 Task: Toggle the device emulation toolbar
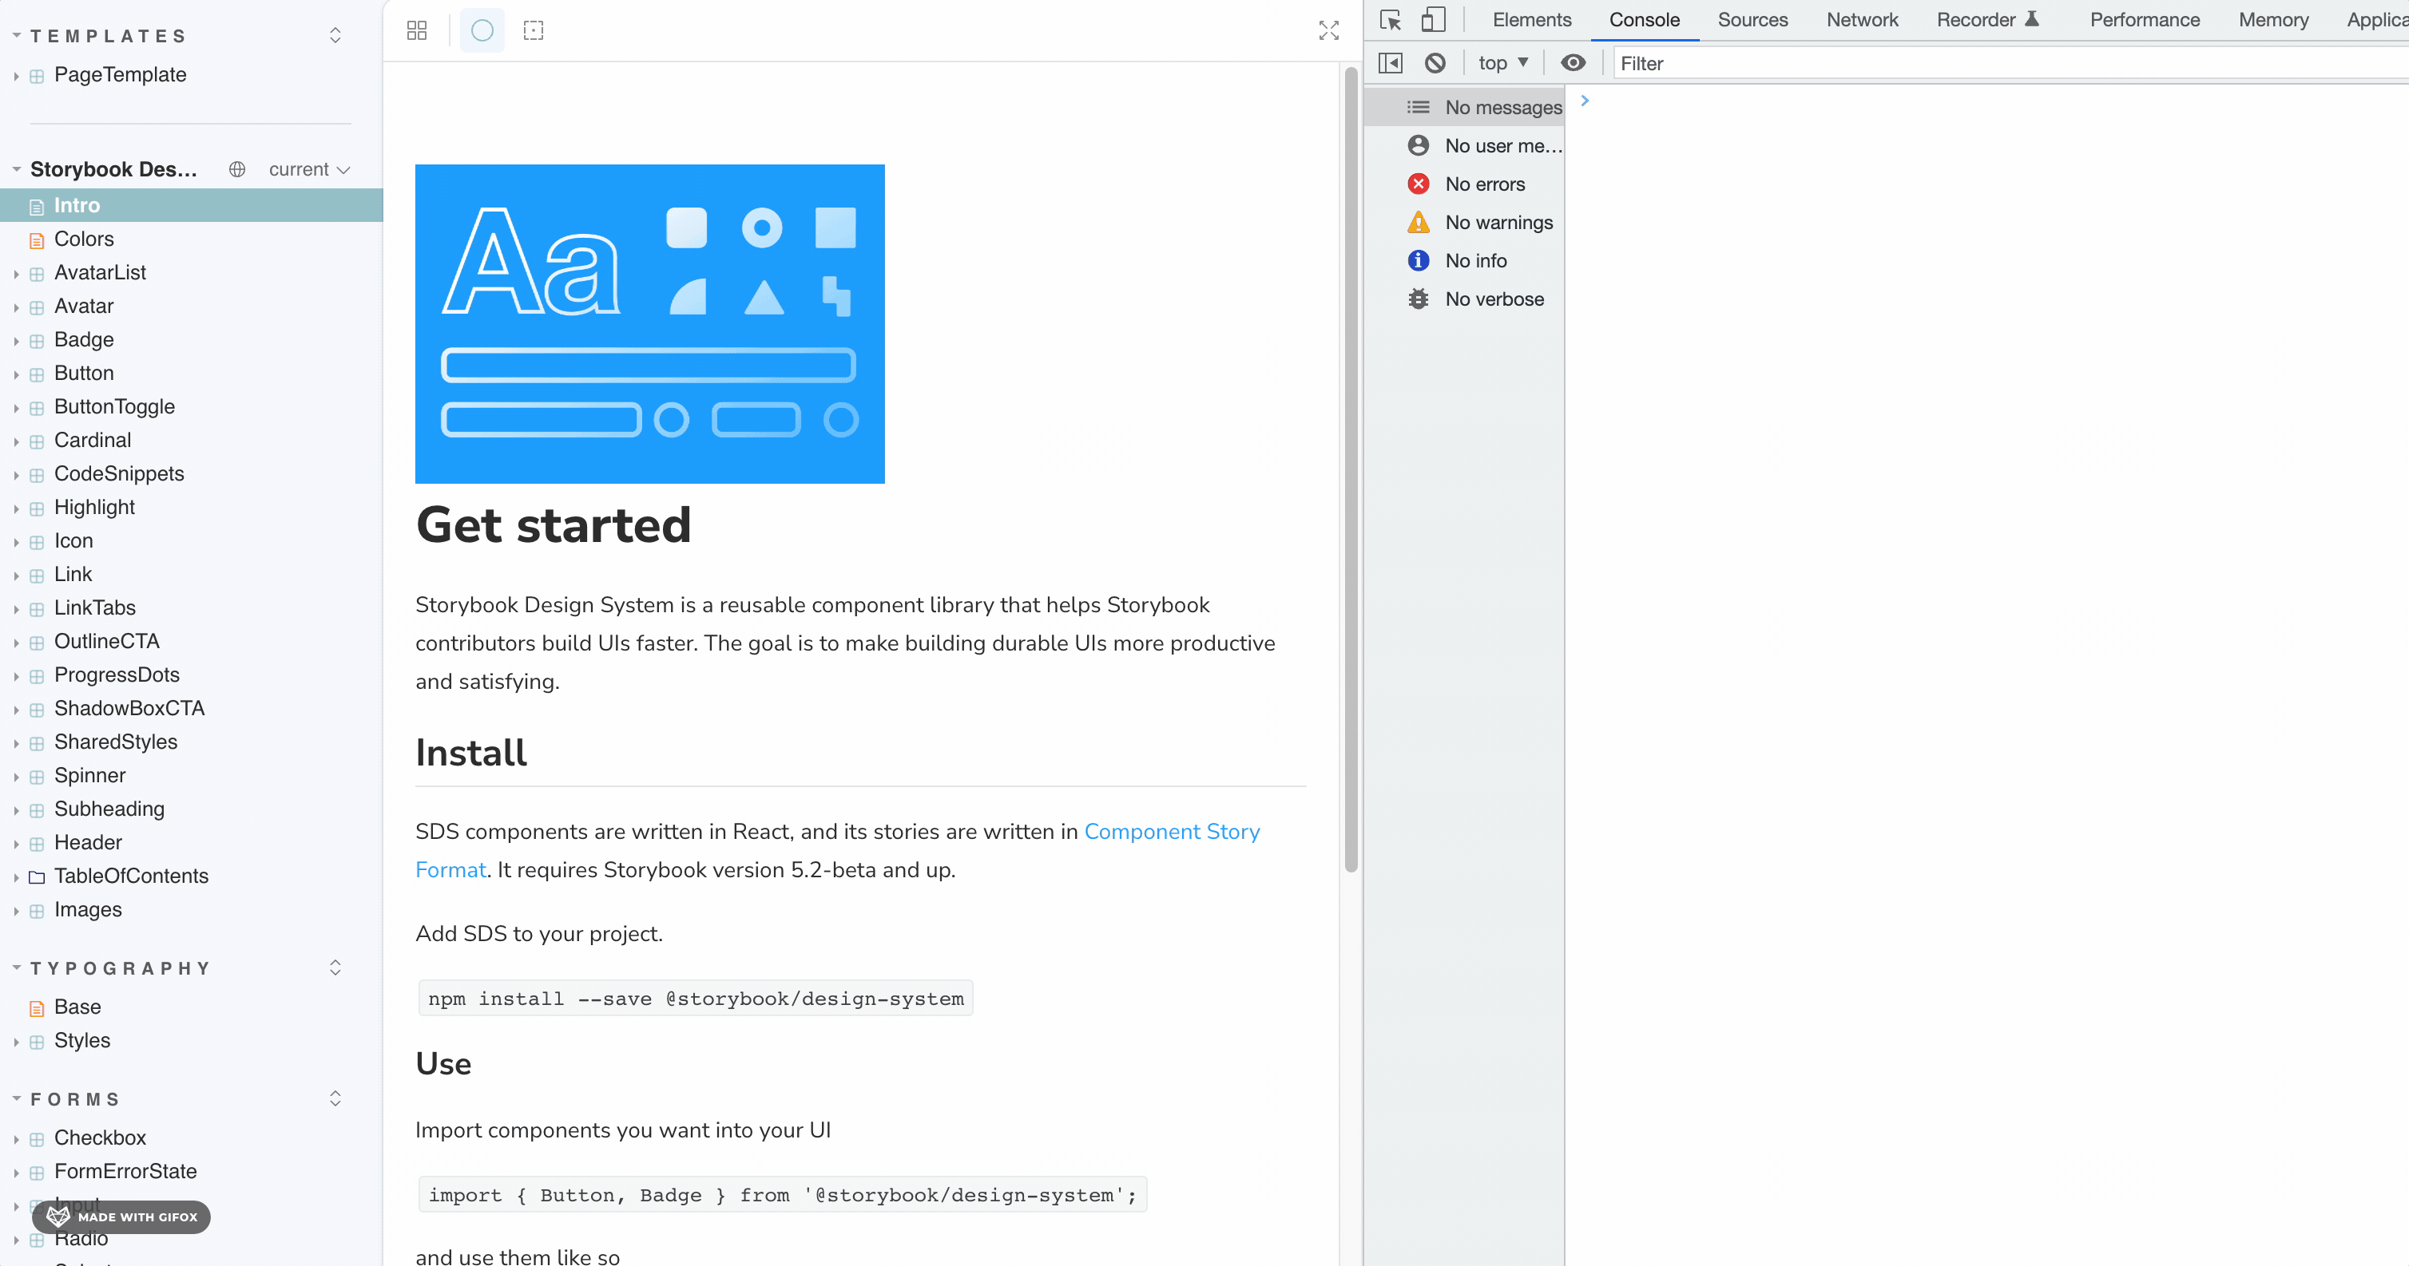1432,20
